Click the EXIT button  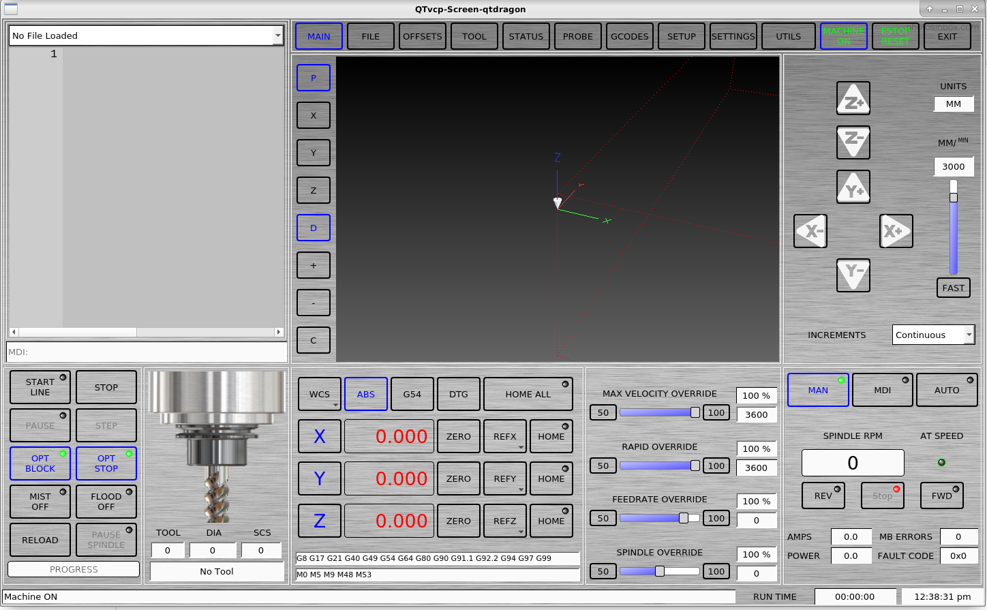947,36
